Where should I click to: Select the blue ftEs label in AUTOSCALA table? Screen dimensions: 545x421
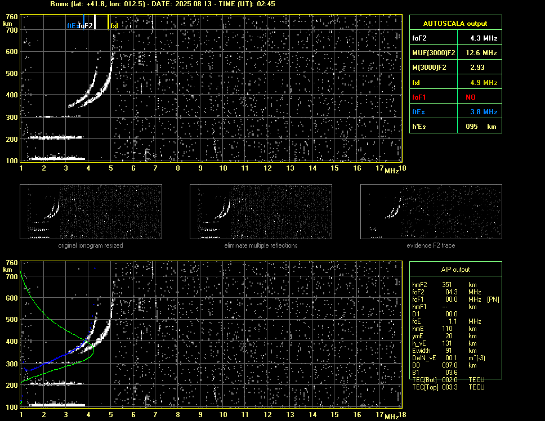418,112
